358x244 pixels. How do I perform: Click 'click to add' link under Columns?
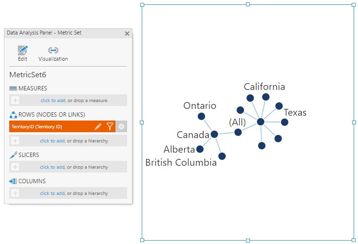52,193
